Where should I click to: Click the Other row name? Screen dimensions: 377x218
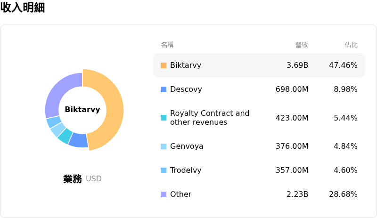[180, 194]
